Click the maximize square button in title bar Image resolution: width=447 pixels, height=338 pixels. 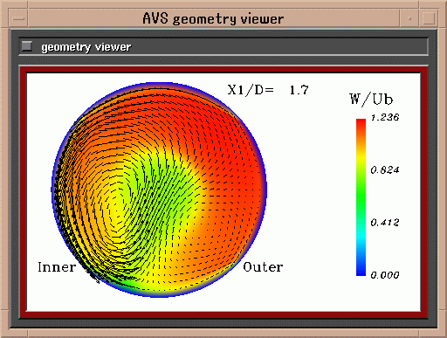(429, 18)
